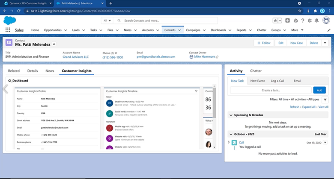The height and width of the screenshot is (179, 334).
Task: Expand the Contacts nav dropdown
Action: pyautogui.click(x=179, y=30)
